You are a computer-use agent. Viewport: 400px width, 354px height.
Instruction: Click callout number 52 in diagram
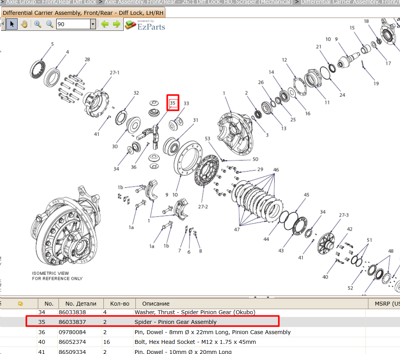tap(350, 288)
